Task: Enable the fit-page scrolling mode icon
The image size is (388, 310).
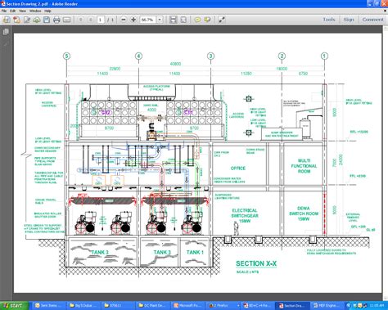Action: click(x=173, y=20)
